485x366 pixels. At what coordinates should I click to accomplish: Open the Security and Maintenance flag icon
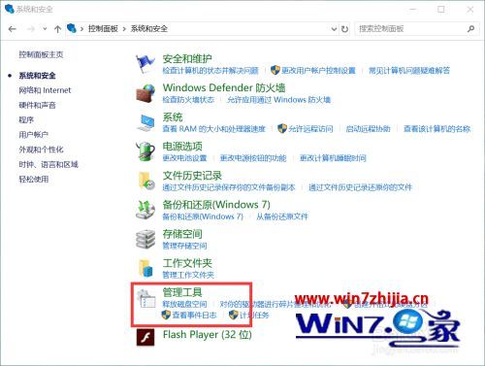click(145, 64)
